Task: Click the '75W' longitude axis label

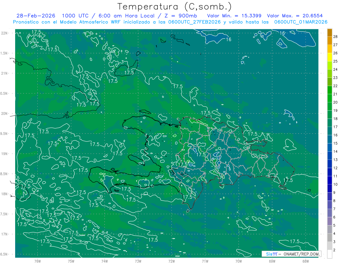Action: pos(71,261)
